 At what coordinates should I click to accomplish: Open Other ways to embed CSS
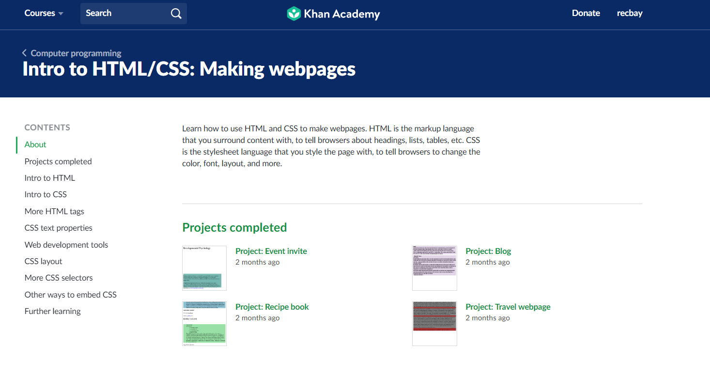[71, 295]
